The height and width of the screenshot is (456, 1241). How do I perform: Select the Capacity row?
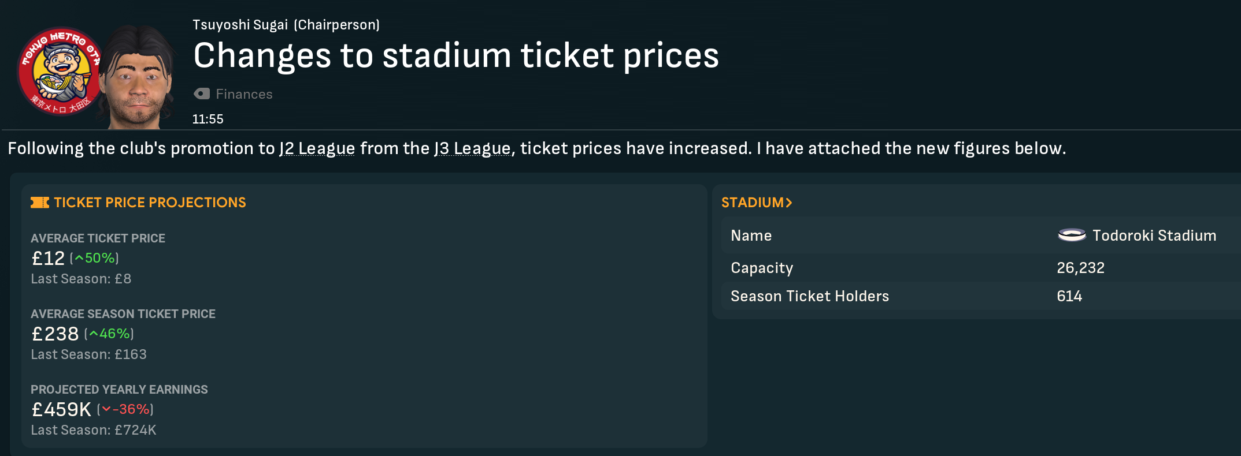click(977, 268)
